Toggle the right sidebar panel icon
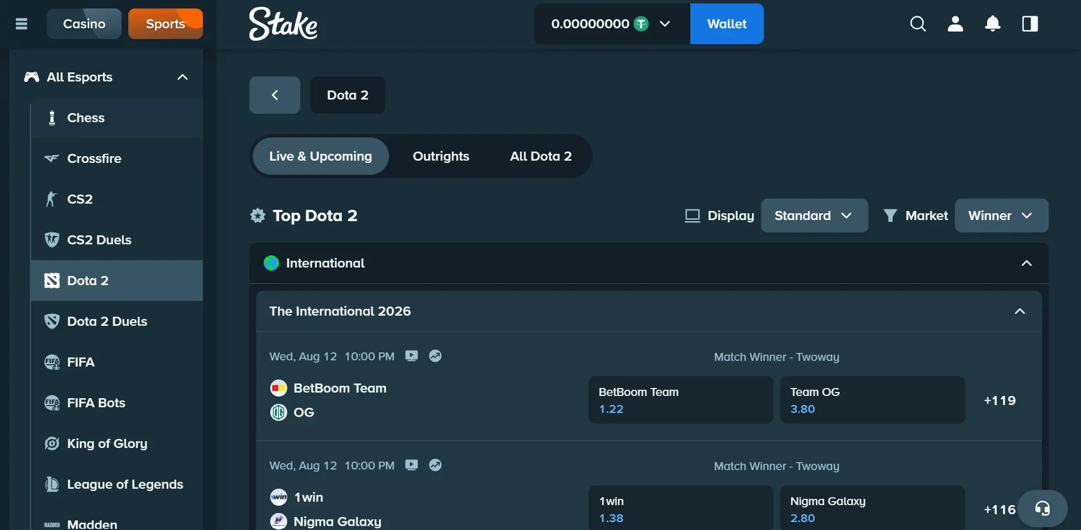Image resolution: width=1081 pixels, height=530 pixels. tap(1030, 24)
